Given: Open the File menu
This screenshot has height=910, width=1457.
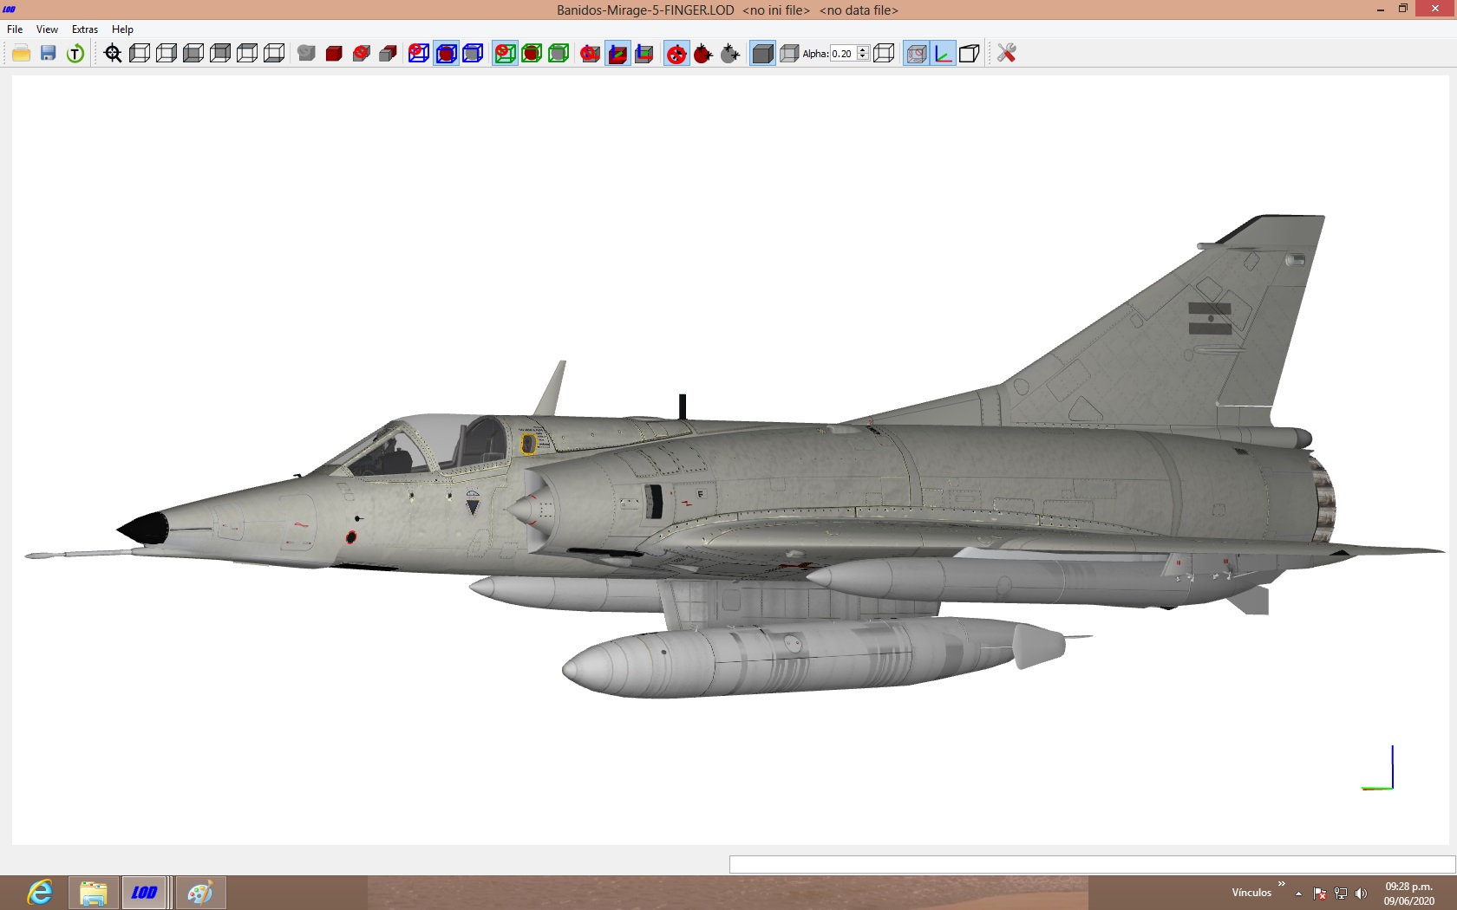Looking at the screenshot, I should (15, 29).
